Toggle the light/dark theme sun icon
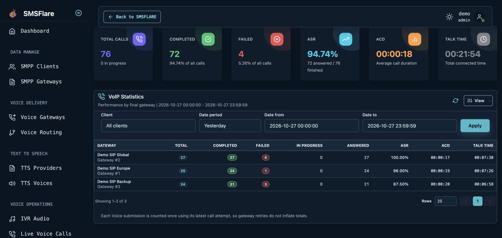502x238 pixels. pos(449,17)
